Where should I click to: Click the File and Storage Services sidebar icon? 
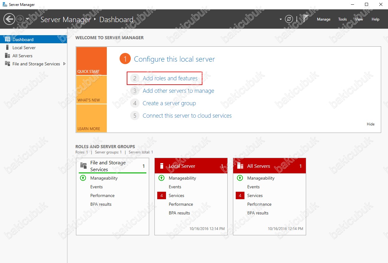click(7, 64)
